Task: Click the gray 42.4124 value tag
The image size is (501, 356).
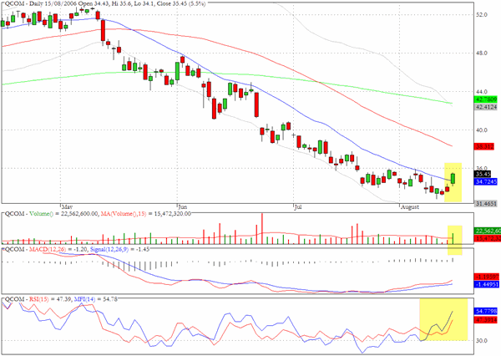Action: coord(486,107)
